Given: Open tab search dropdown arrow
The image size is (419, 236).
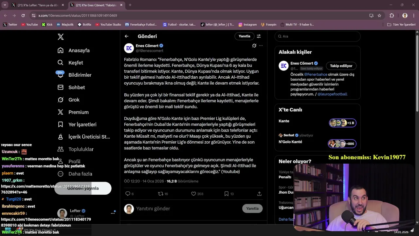Looking at the screenshot, I should tap(5, 5).
